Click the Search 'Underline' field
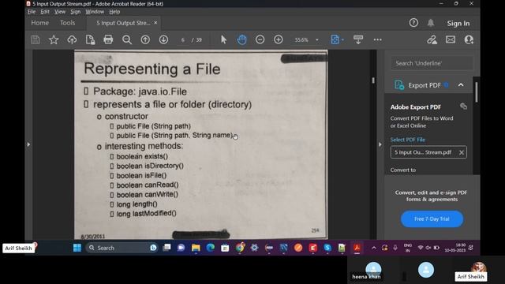505x284 pixels. point(432,63)
